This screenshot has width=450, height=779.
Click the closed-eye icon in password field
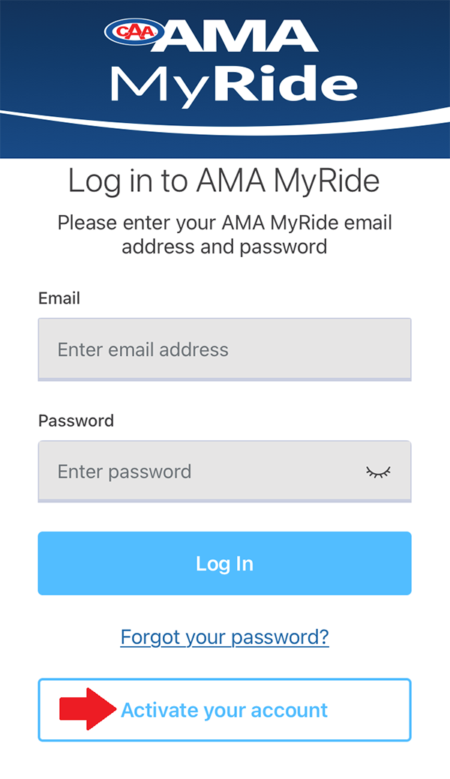(379, 472)
